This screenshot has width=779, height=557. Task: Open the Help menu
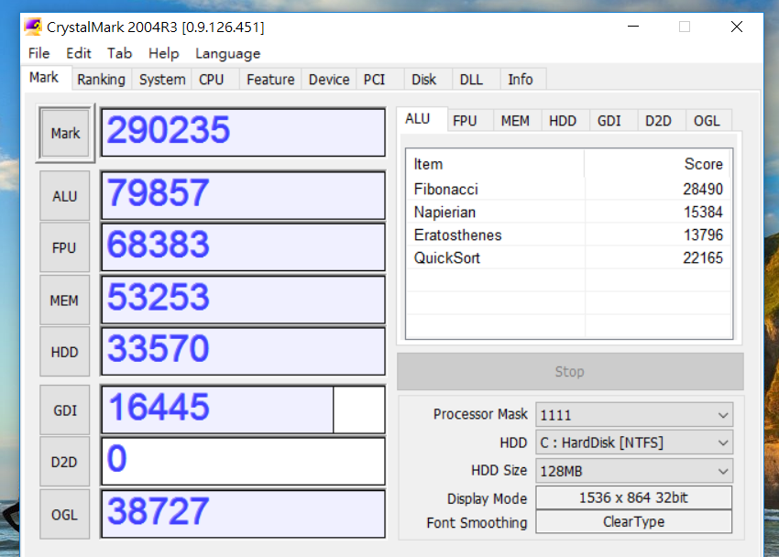(x=163, y=53)
